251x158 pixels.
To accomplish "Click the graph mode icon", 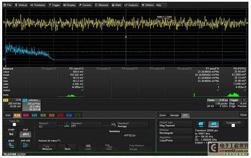I will click(11, 145).
